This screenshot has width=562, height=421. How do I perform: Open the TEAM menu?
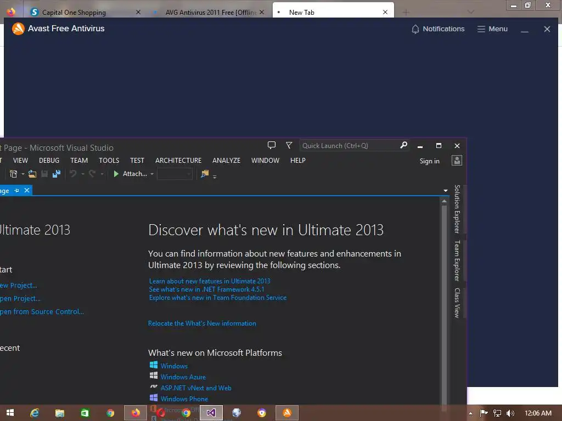79,161
